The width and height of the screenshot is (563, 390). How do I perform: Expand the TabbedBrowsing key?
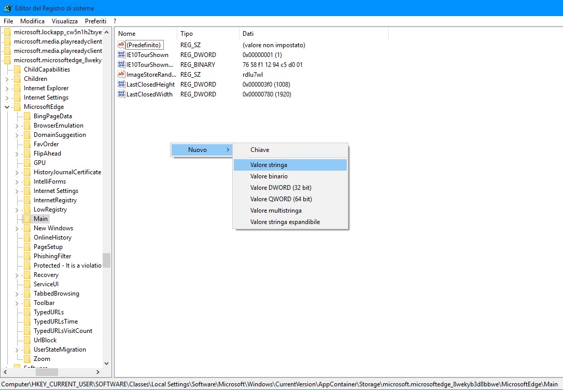(17, 294)
